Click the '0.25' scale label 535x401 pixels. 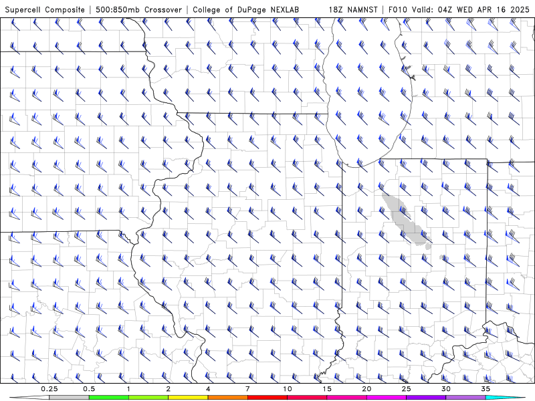coord(49,389)
